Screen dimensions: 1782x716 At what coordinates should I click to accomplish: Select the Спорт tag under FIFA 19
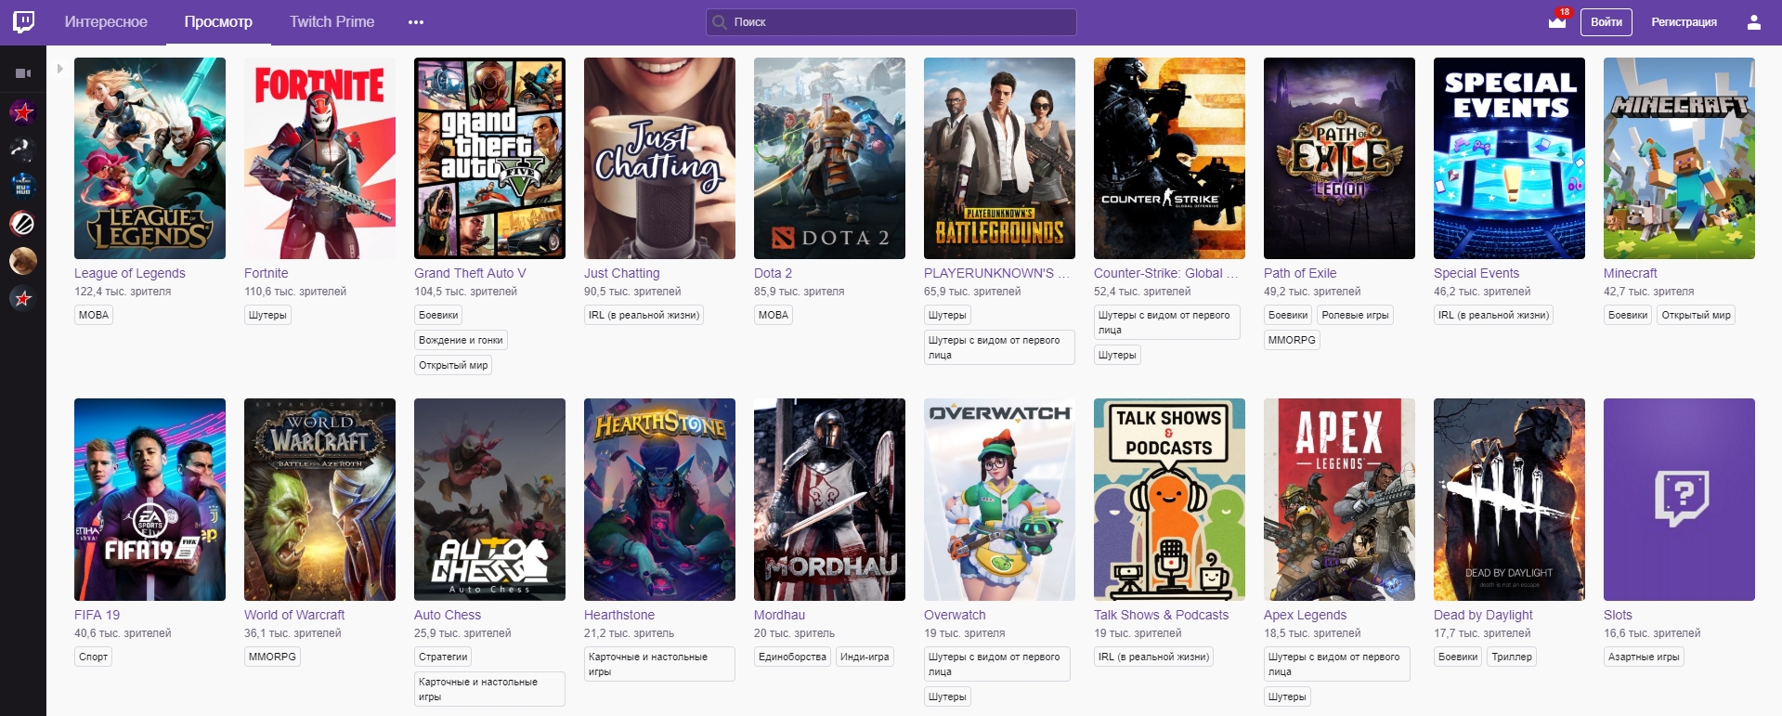coord(94,657)
